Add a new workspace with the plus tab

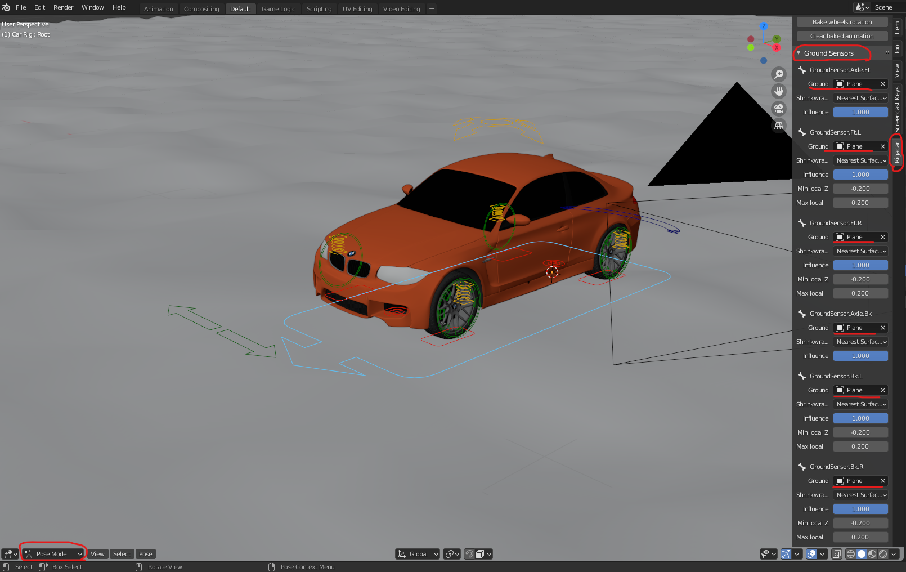[432, 8]
